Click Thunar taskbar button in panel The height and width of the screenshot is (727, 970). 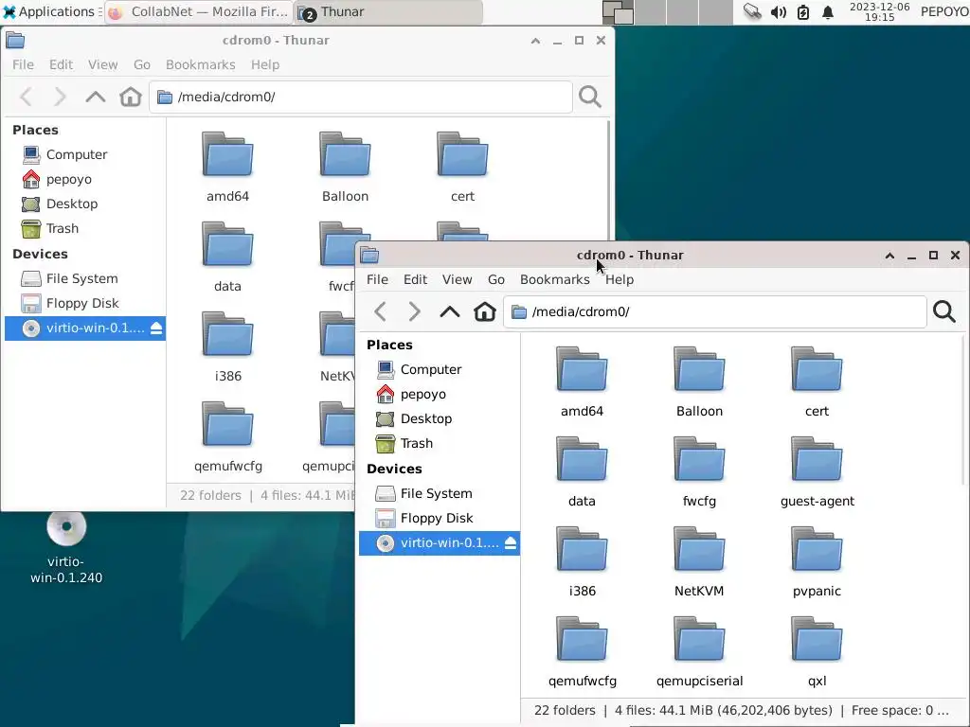388,11
